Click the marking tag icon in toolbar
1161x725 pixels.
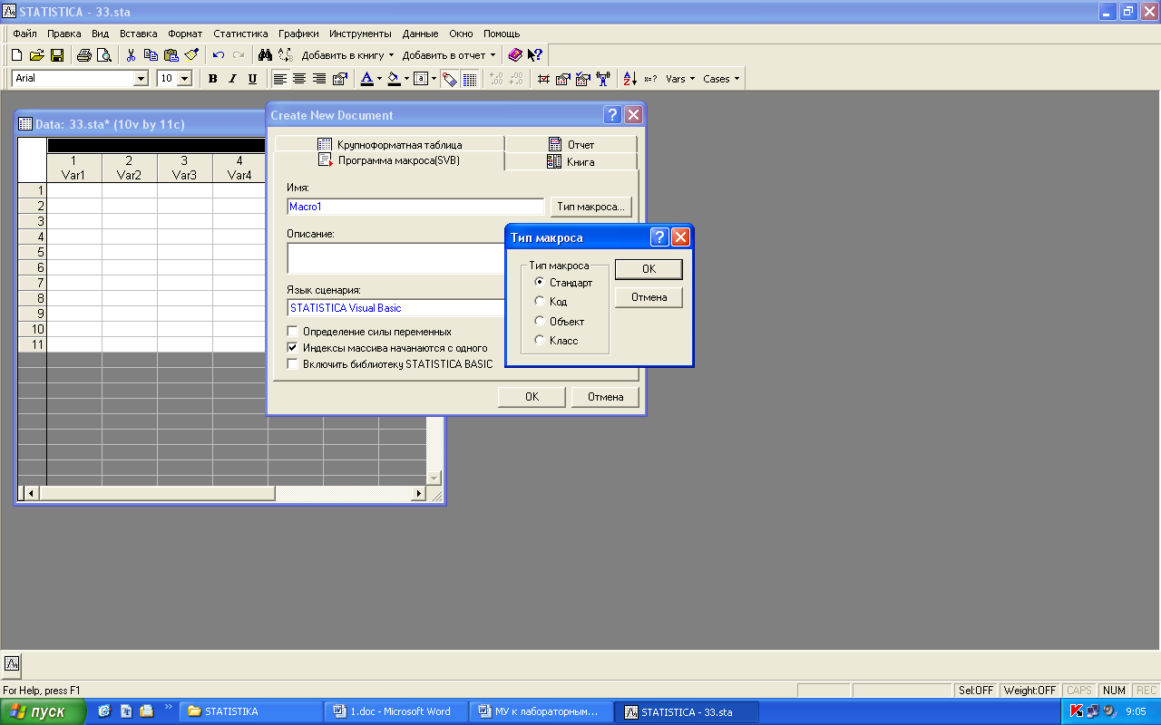[x=450, y=79]
